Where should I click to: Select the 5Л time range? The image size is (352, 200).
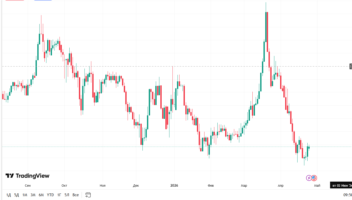pyautogui.click(x=67, y=195)
